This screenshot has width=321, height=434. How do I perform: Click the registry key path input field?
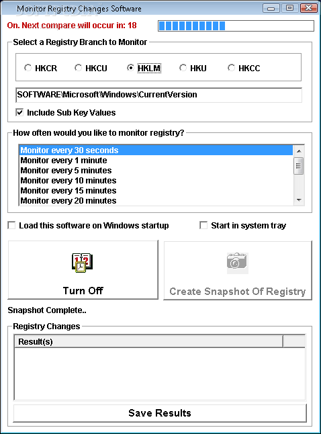point(159,95)
